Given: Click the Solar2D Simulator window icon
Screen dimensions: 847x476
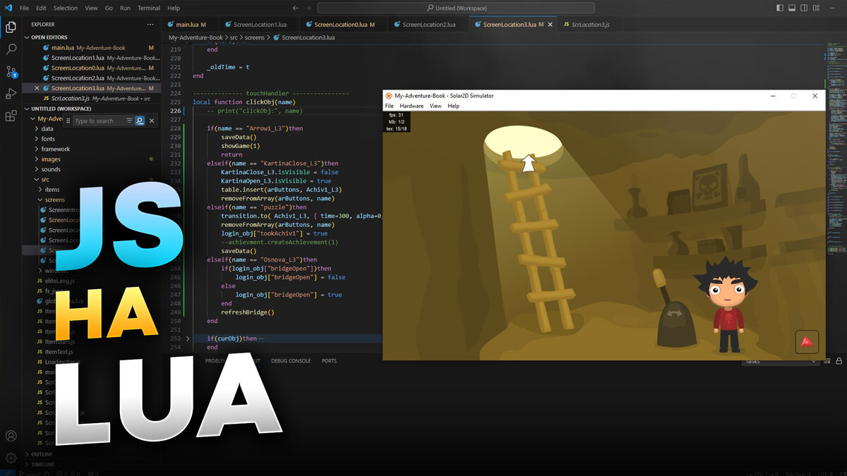Looking at the screenshot, I should coord(388,95).
